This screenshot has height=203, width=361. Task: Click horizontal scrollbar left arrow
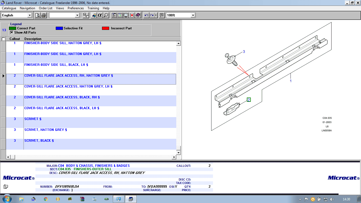tap(8, 157)
